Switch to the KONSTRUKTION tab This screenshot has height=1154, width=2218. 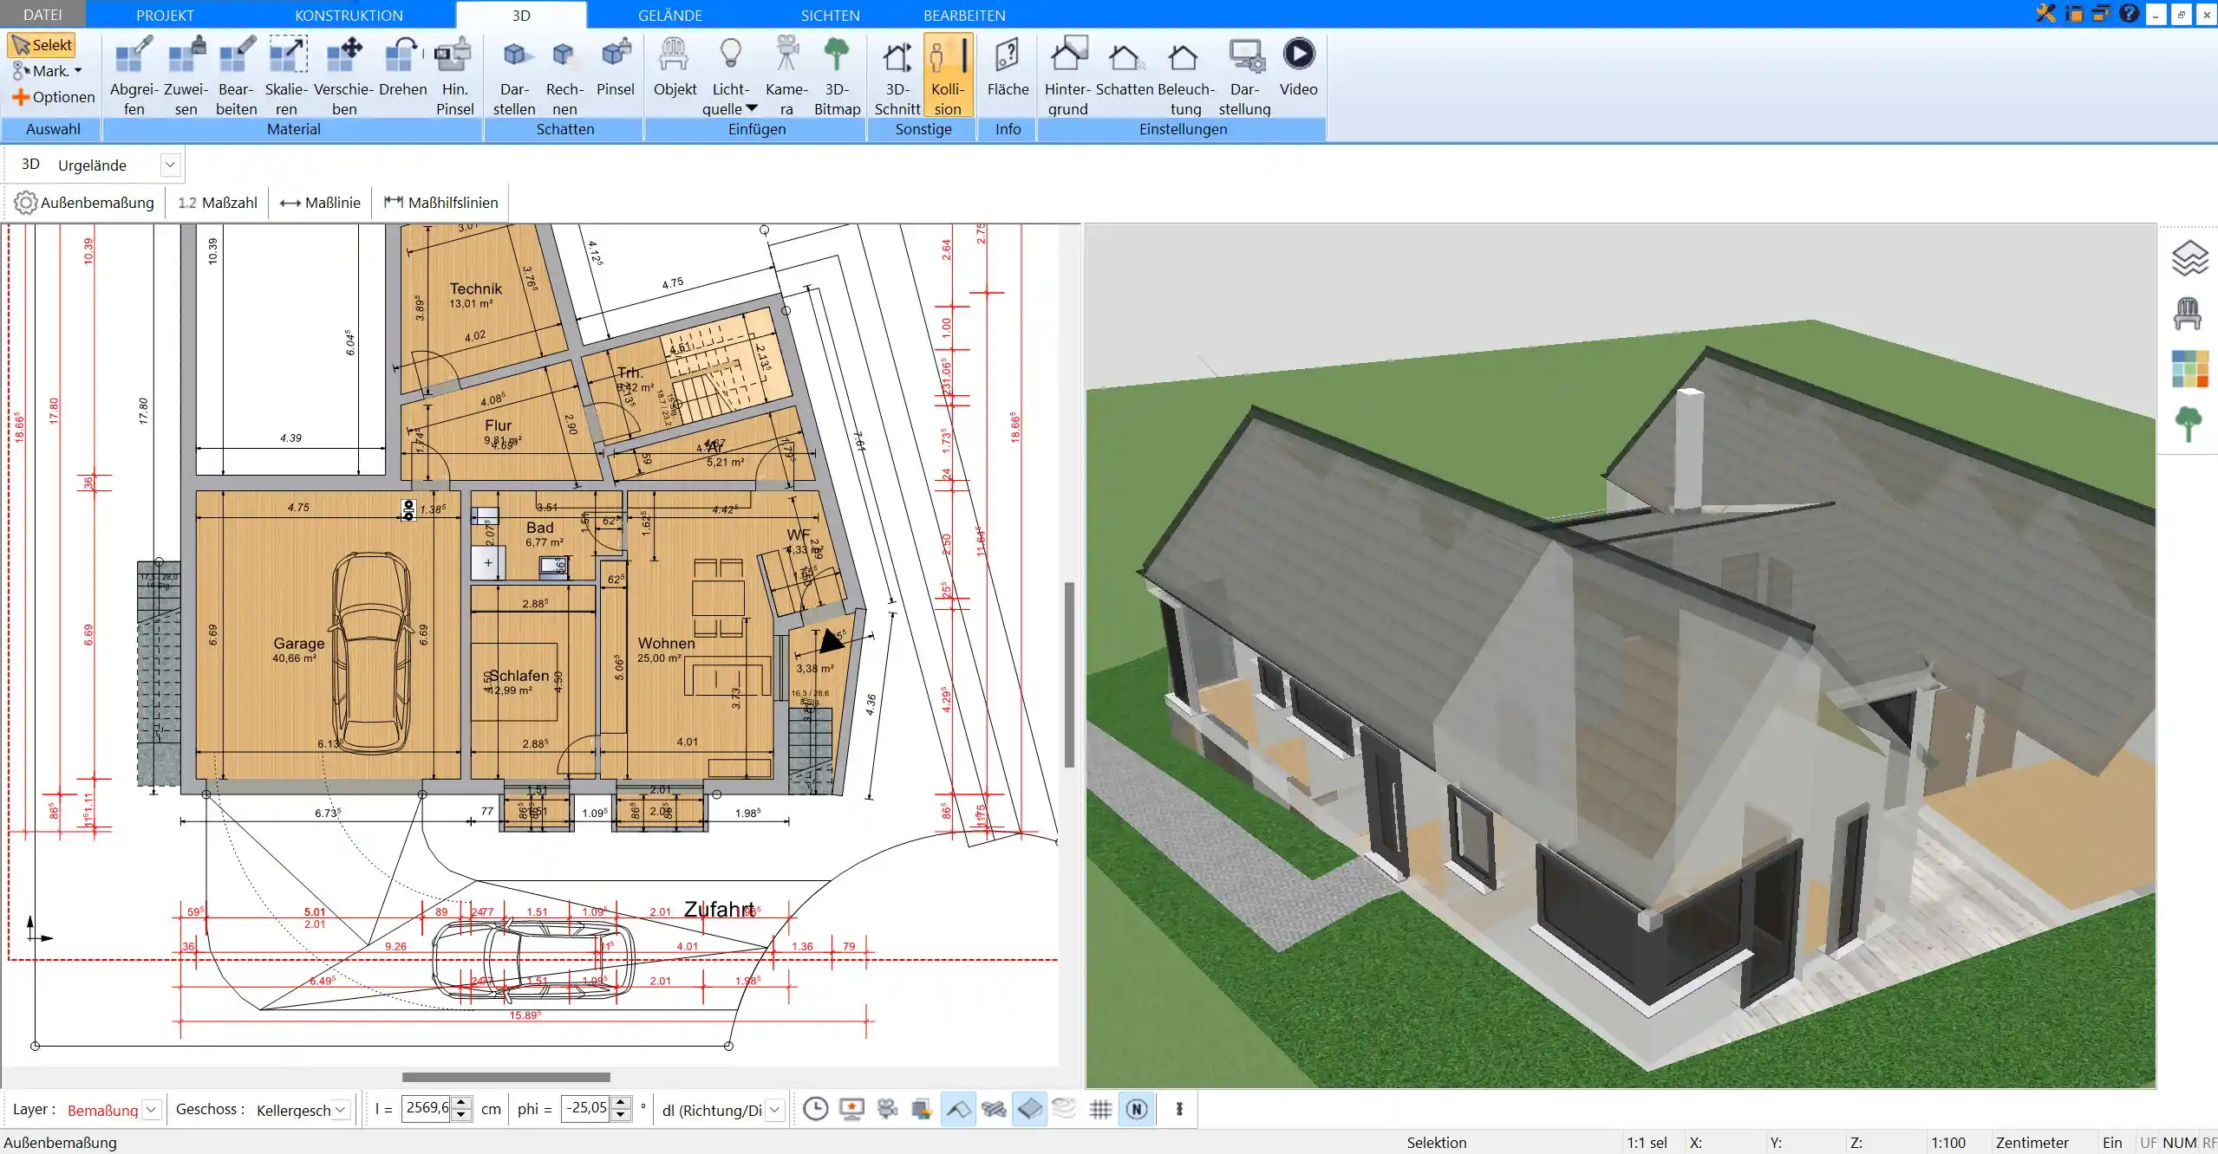[x=349, y=15]
